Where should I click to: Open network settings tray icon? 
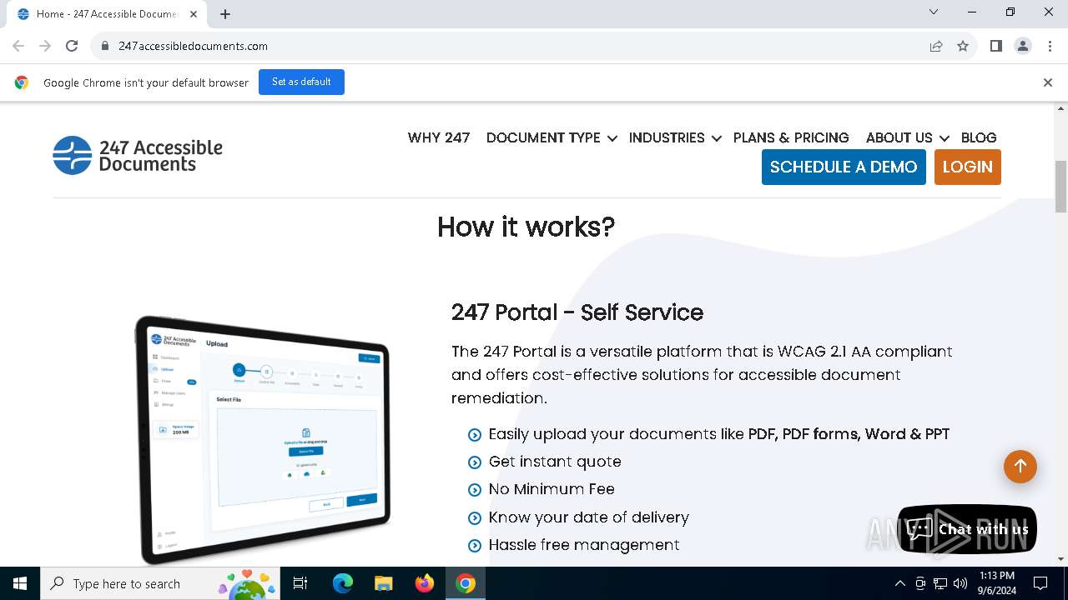pyautogui.click(x=940, y=583)
